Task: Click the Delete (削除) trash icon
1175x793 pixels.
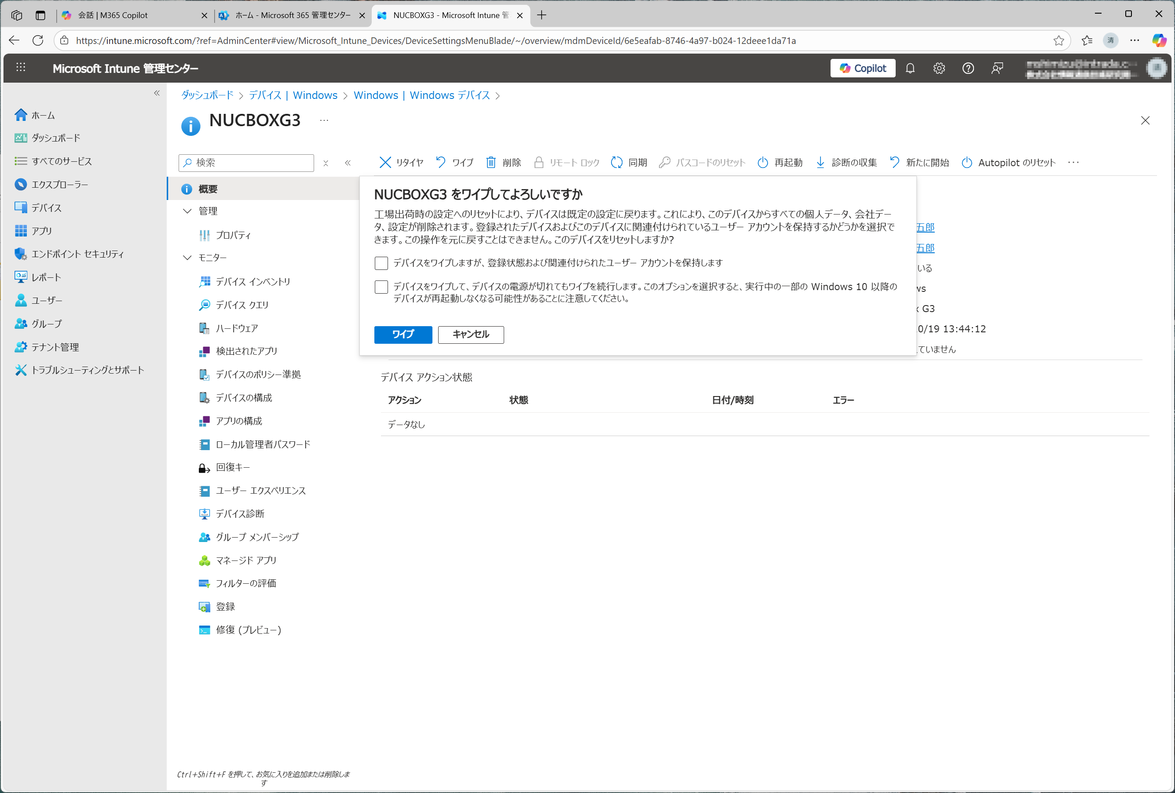Action: 490,162
